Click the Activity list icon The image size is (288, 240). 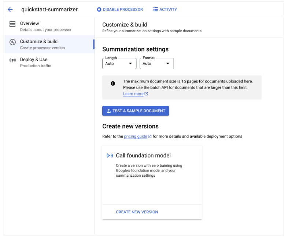click(x=155, y=10)
